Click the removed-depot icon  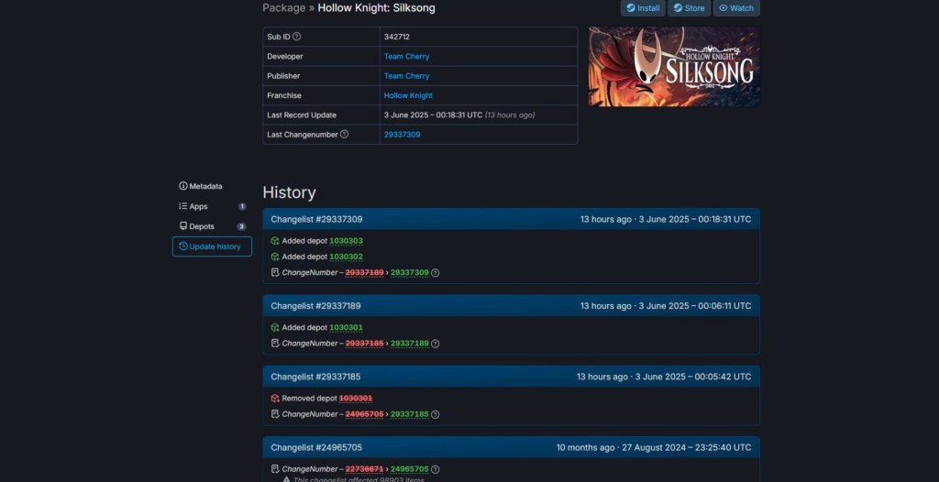pos(275,399)
